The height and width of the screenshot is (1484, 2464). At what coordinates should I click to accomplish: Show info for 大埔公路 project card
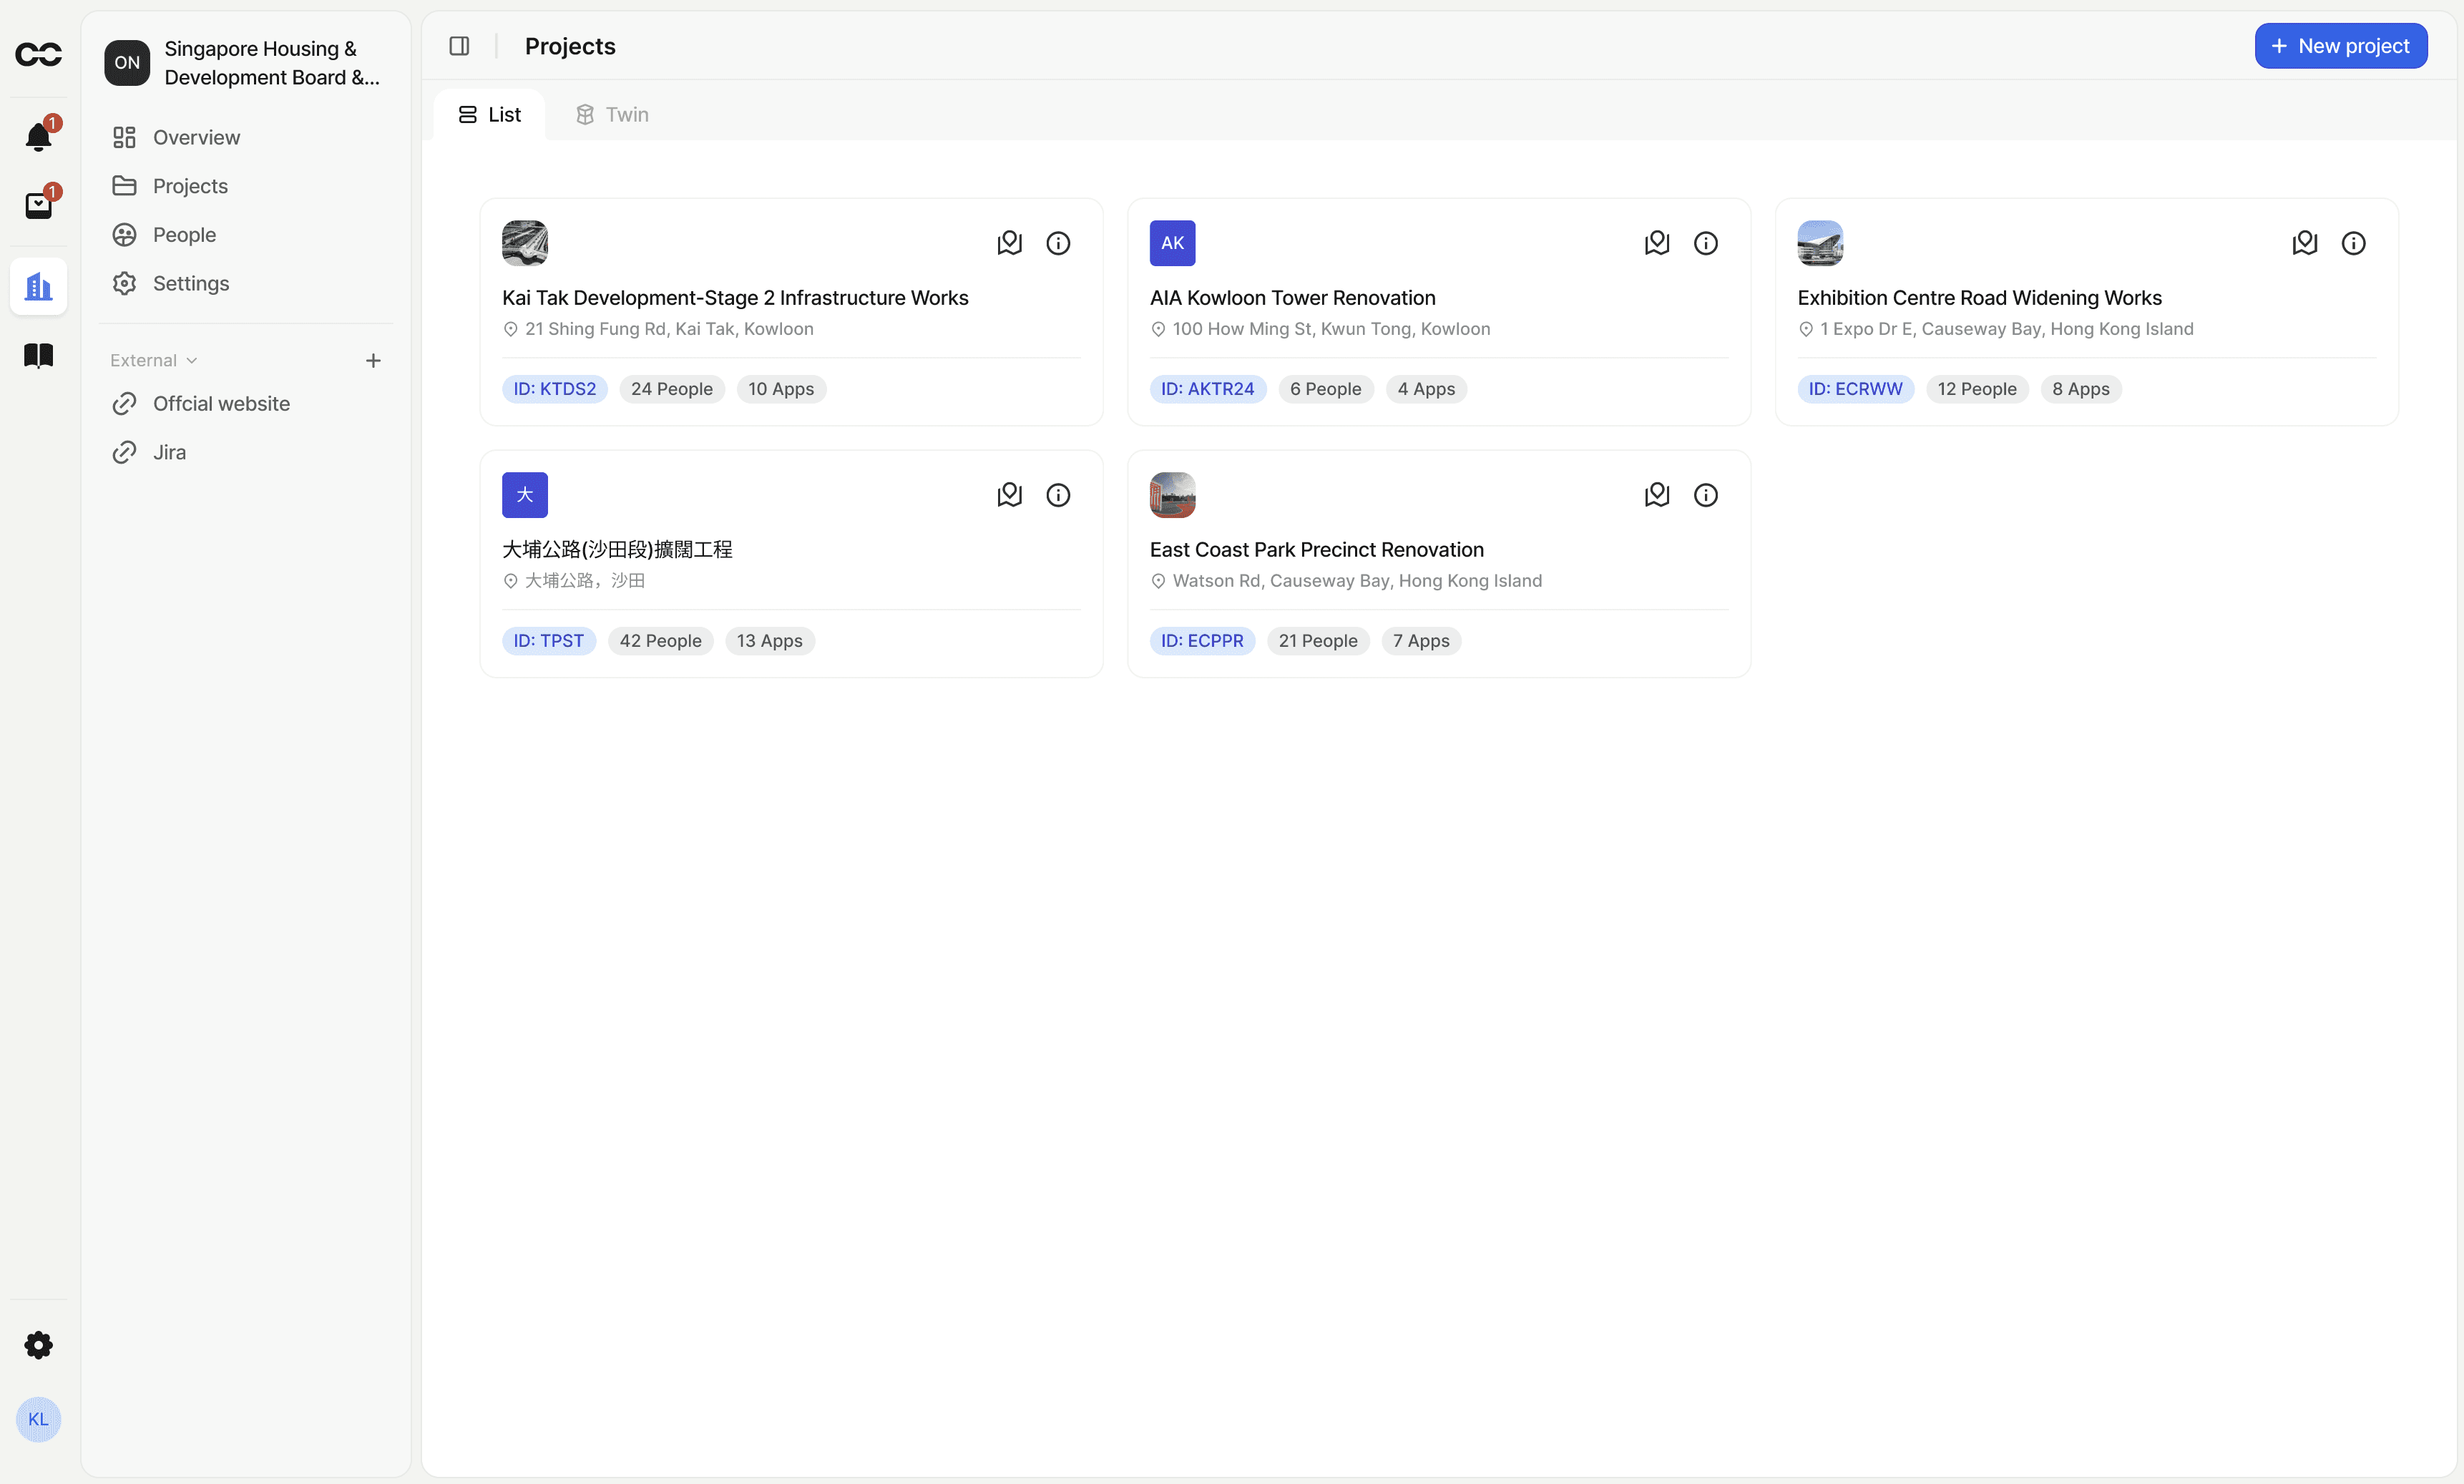tap(1057, 495)
